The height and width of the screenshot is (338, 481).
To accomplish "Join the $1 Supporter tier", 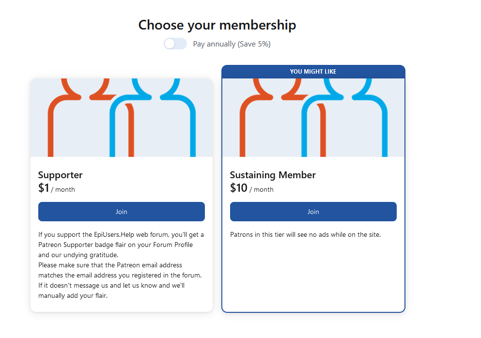I will pos(122,212).
